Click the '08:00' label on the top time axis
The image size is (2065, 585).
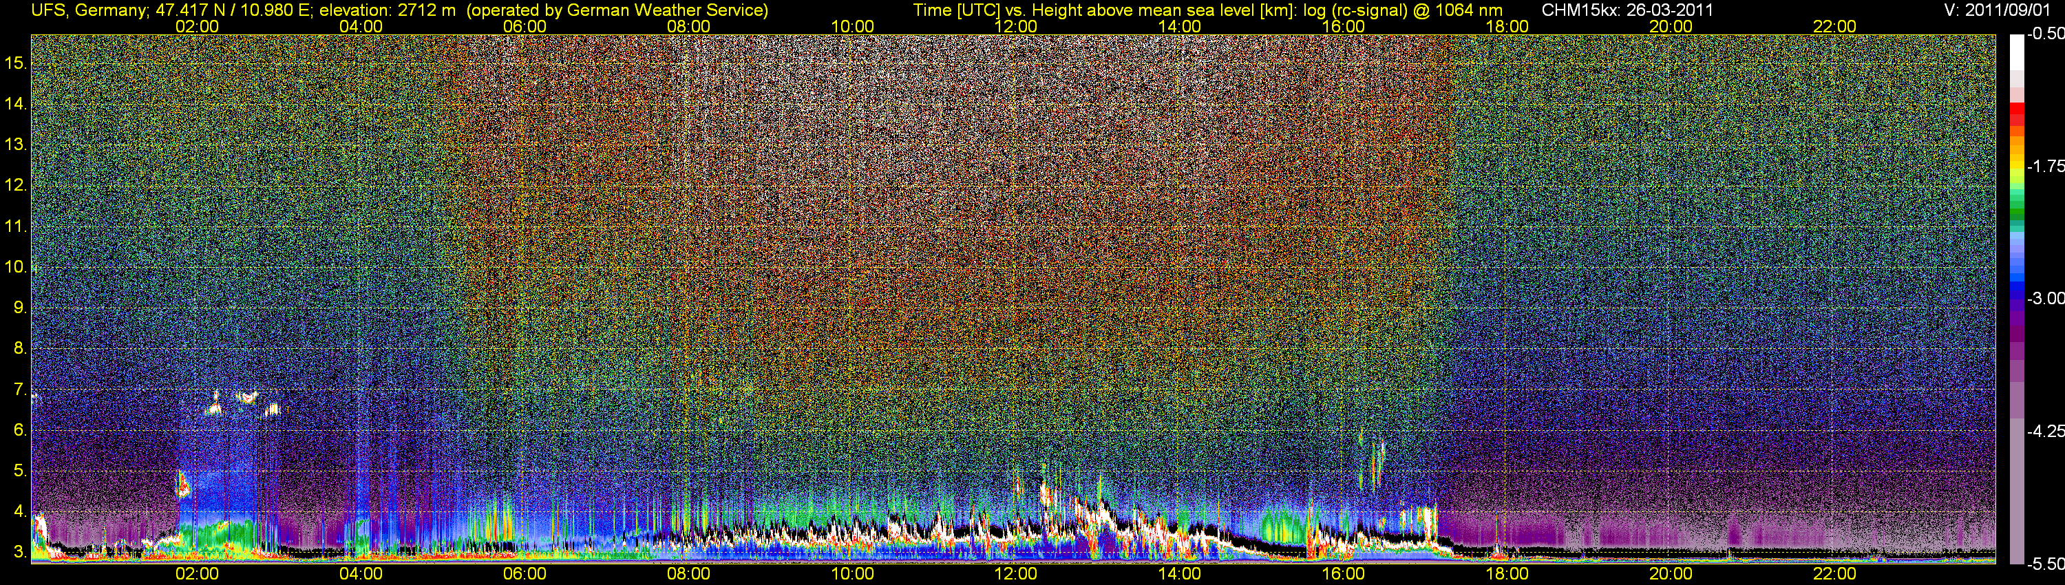[688, 26]
